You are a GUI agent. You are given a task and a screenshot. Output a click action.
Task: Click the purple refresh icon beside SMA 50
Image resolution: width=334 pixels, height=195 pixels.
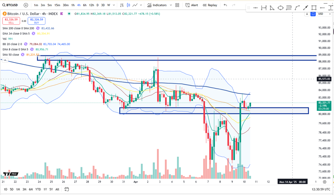click(23, 54)
